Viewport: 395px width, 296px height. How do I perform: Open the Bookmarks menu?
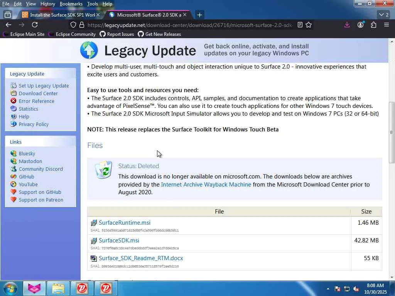point(71,4)
